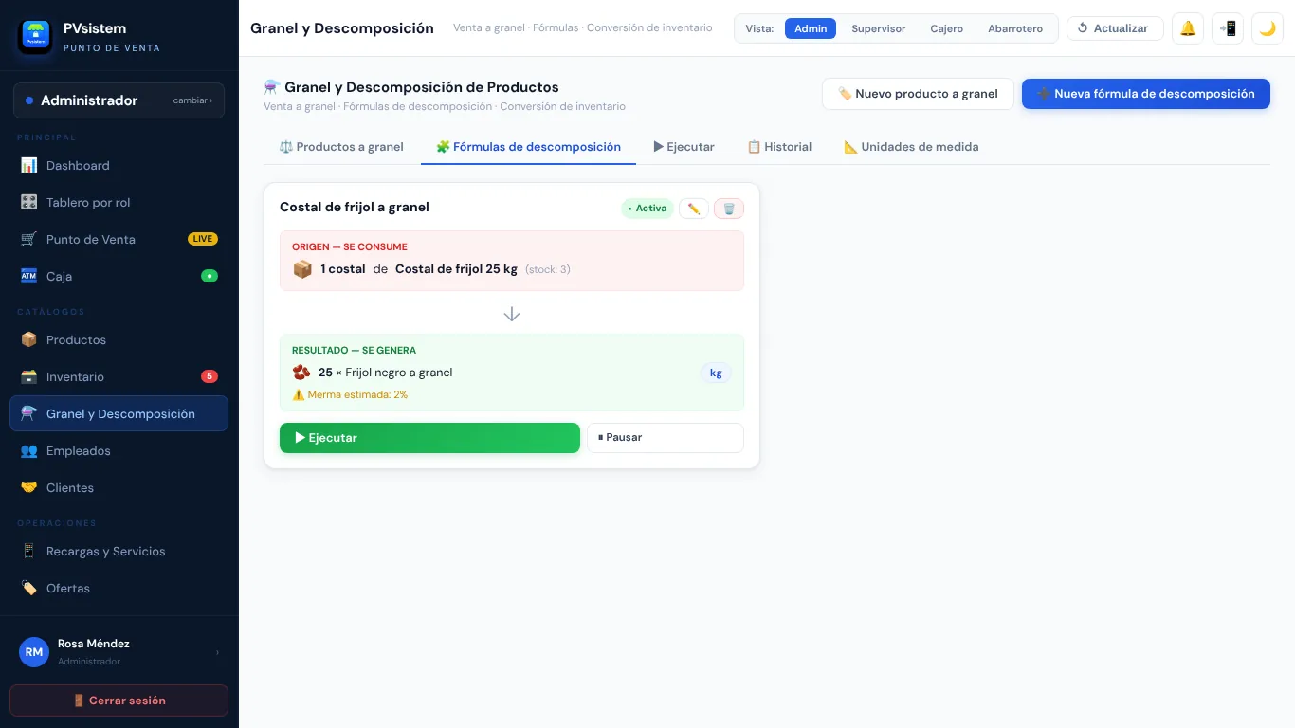Click the notifications bell icon
This screenshot has width=1295, height=728.
coord(1188,28)
